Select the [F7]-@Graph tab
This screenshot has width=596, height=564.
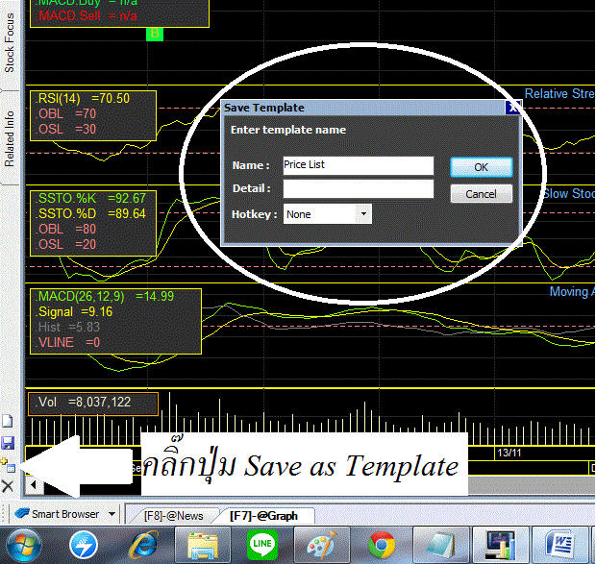tap(263, 516)
